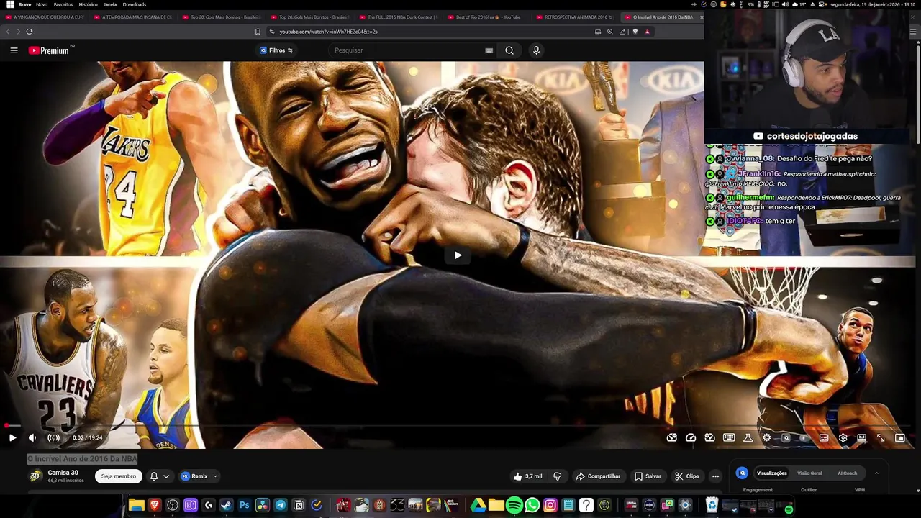Click the search magnifier button
Screen dimensions: 921x518
click(509, 50)
